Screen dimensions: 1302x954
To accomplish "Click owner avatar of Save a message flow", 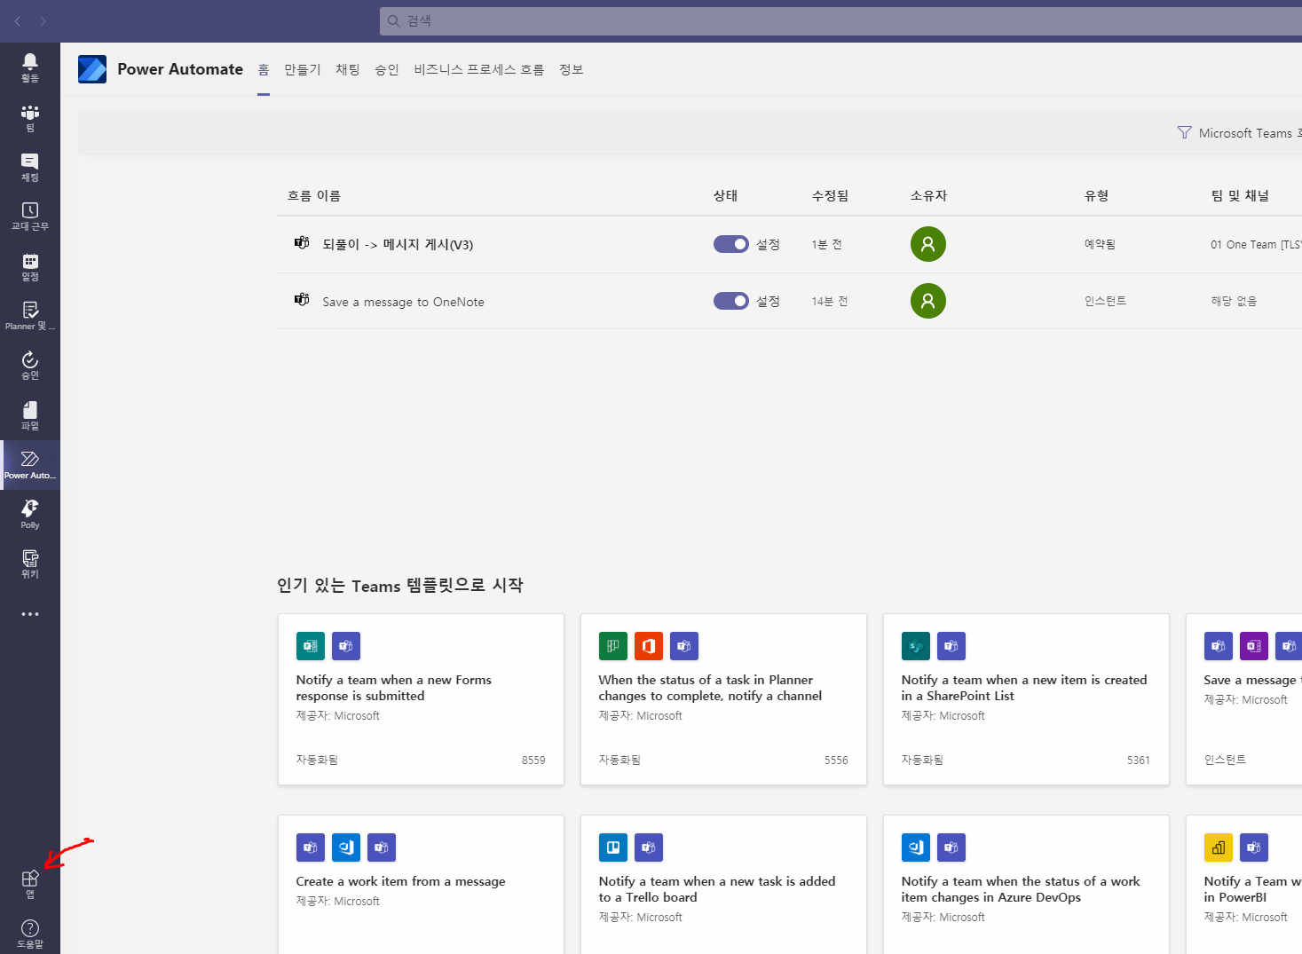I will click(928, 301).
